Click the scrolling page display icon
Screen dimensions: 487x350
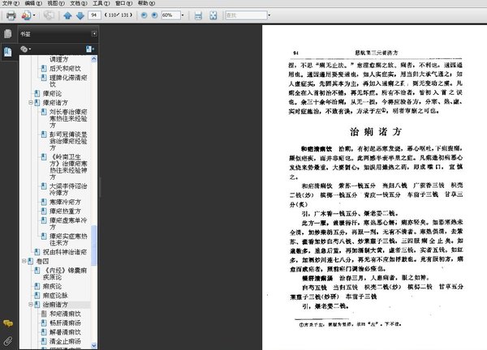click(198, 15)
